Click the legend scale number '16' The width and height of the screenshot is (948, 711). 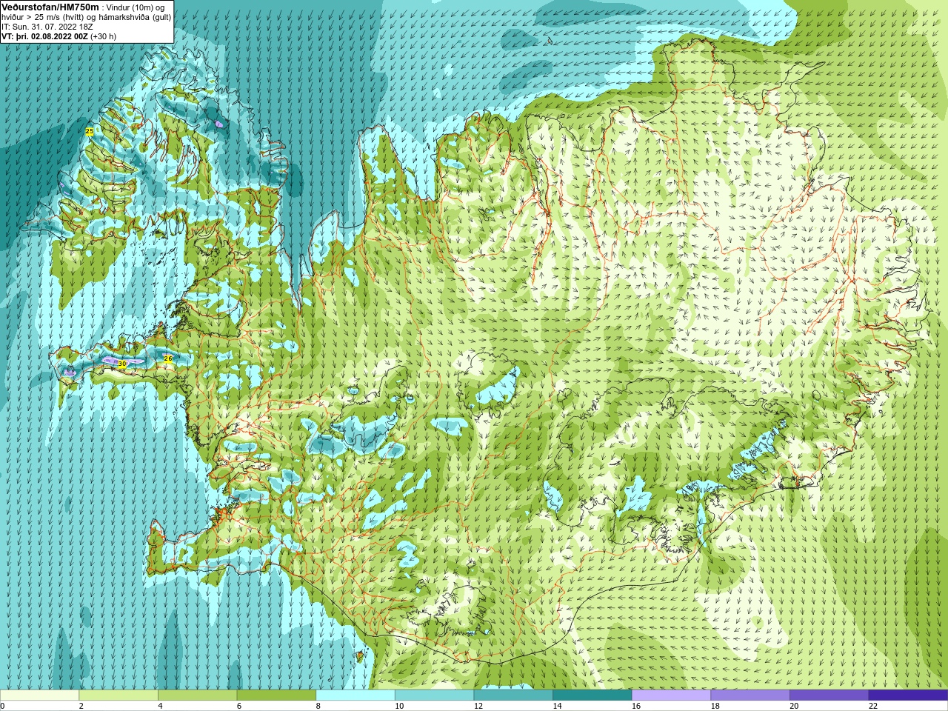tap(636, 706)
